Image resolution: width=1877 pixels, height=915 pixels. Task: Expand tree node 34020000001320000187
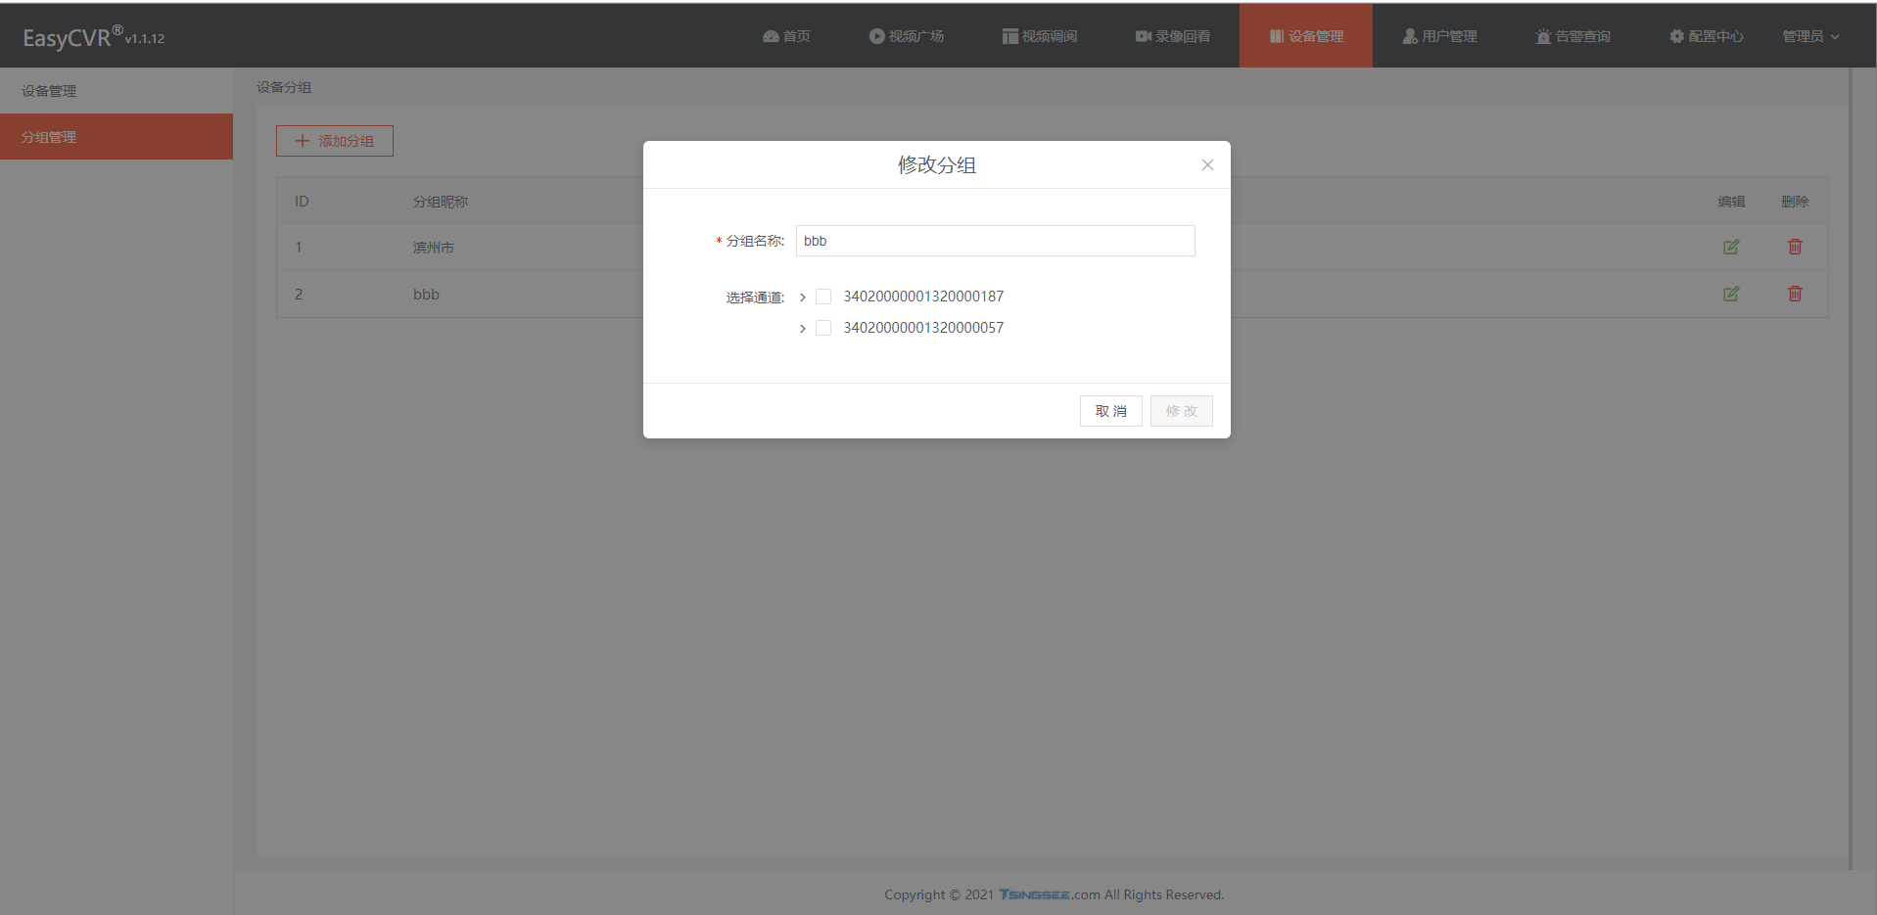[x=803, y=297]
